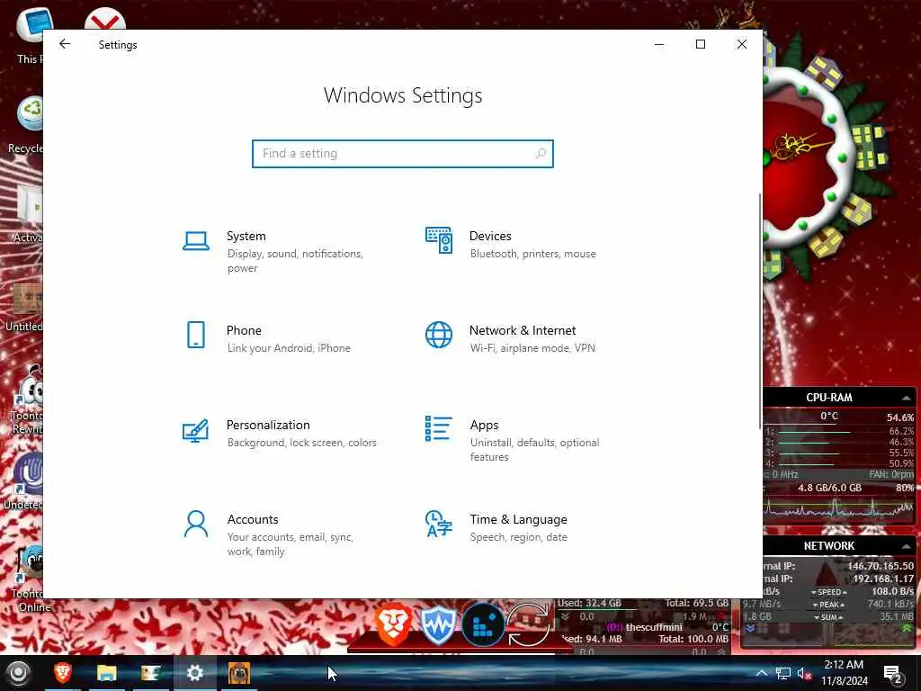Click the magnifier icon in search box
Screen dimensions: 921x691
(541, 153)
